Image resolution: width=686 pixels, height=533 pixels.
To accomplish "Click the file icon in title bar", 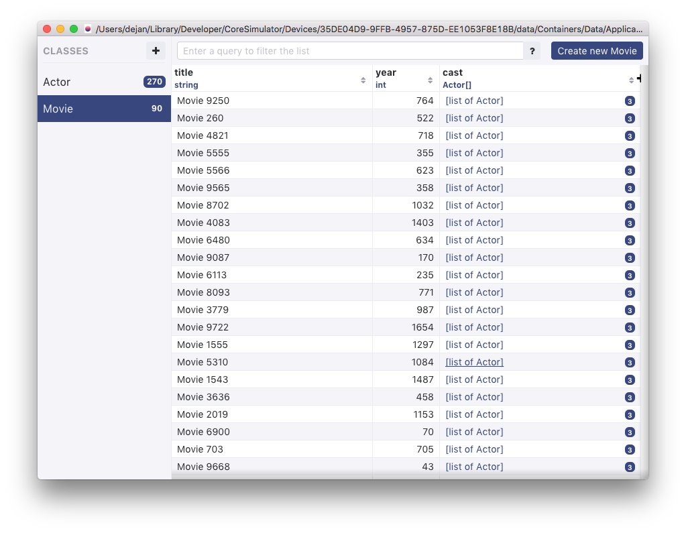I will tap(88, 29).
